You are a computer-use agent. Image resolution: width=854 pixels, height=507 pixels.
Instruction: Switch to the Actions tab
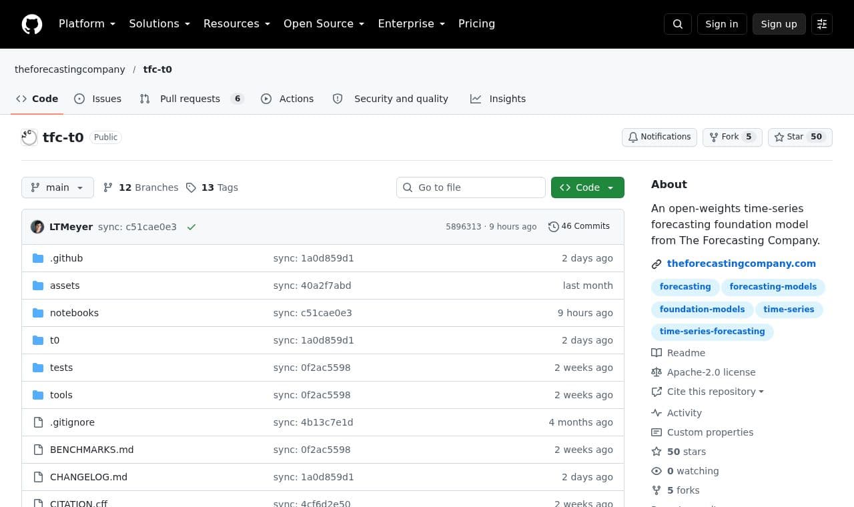click(x=288, y=99)
